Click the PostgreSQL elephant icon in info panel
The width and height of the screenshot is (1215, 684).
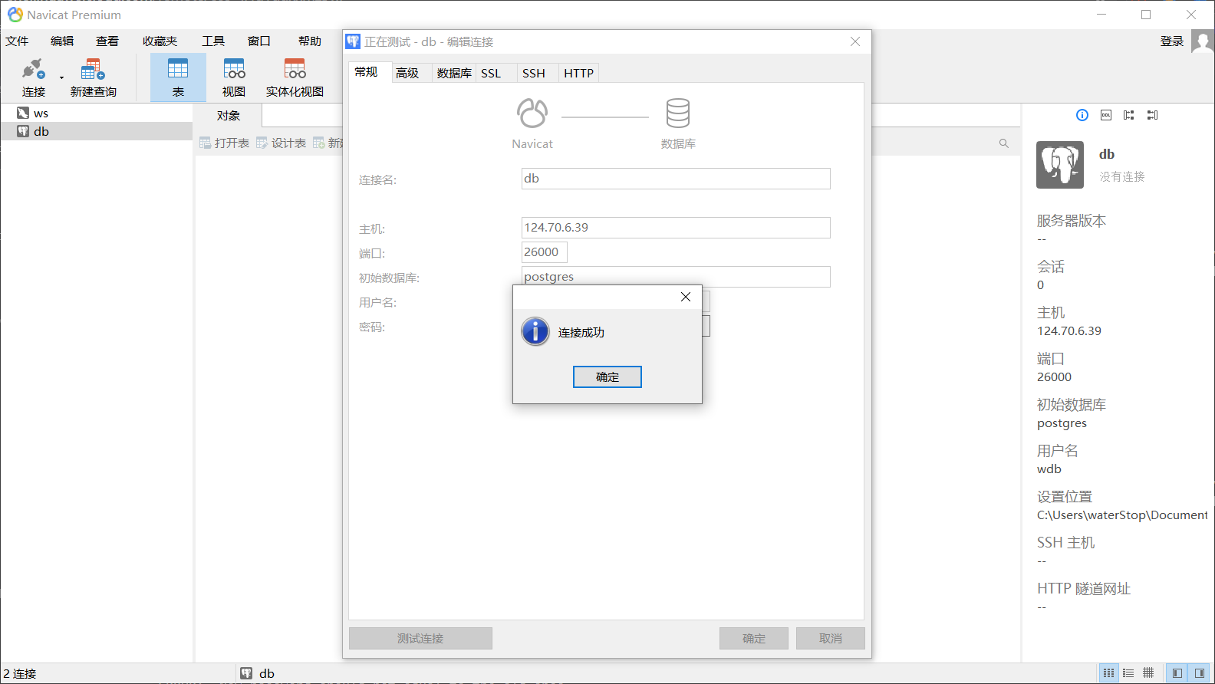pos(1060,165)
